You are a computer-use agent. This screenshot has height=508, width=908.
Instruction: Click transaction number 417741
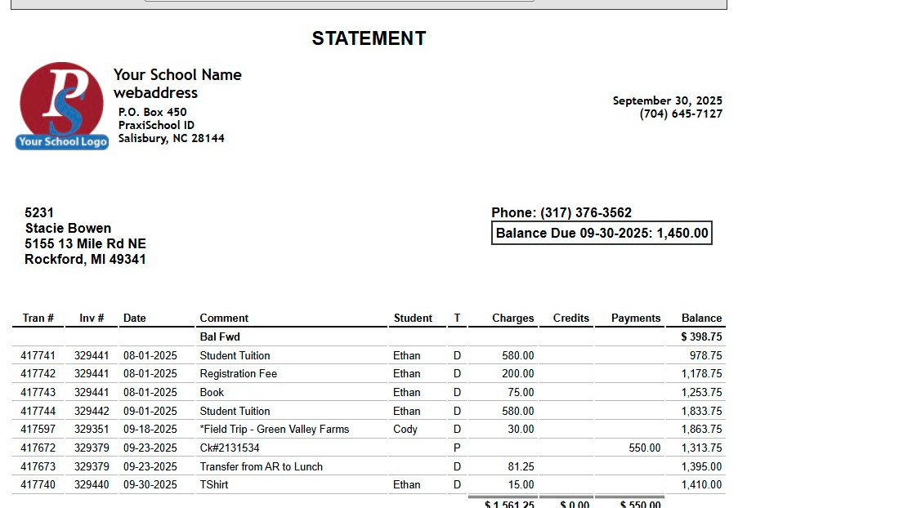(38, 356)
